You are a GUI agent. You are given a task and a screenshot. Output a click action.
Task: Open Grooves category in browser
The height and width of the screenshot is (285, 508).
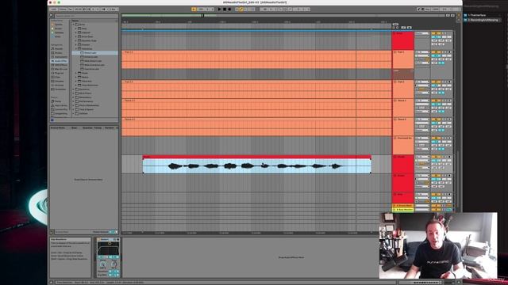coord(59,85)
